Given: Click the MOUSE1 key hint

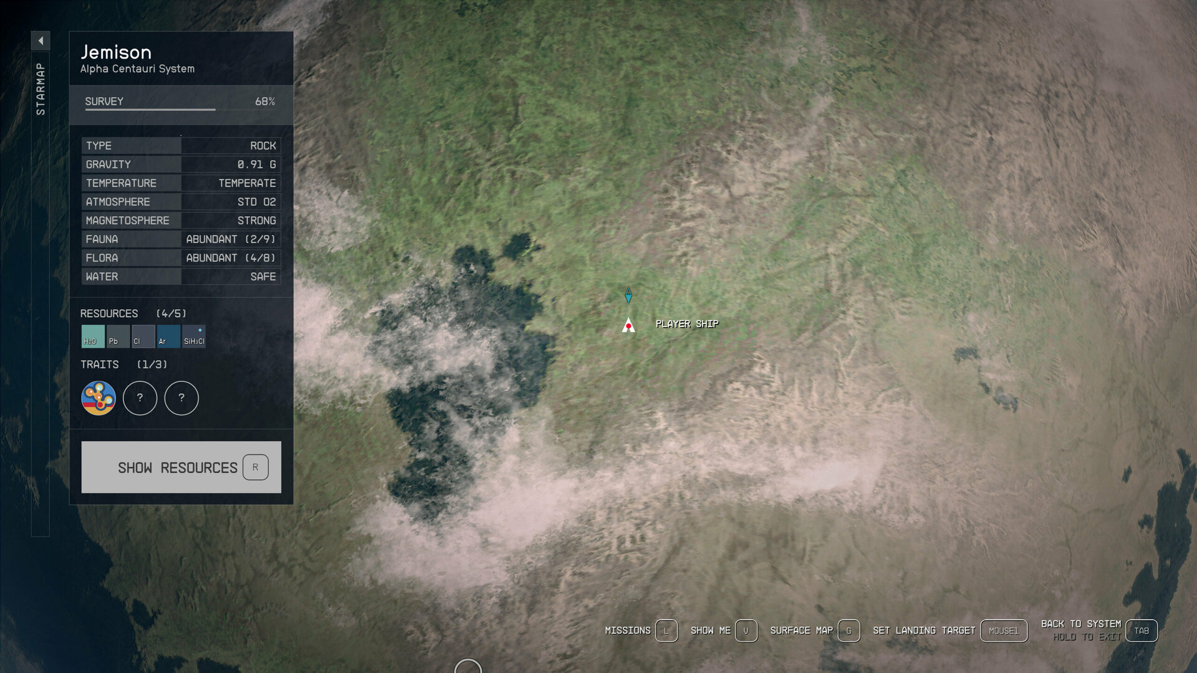Looking at the screenshot, I should point(1004,631).
